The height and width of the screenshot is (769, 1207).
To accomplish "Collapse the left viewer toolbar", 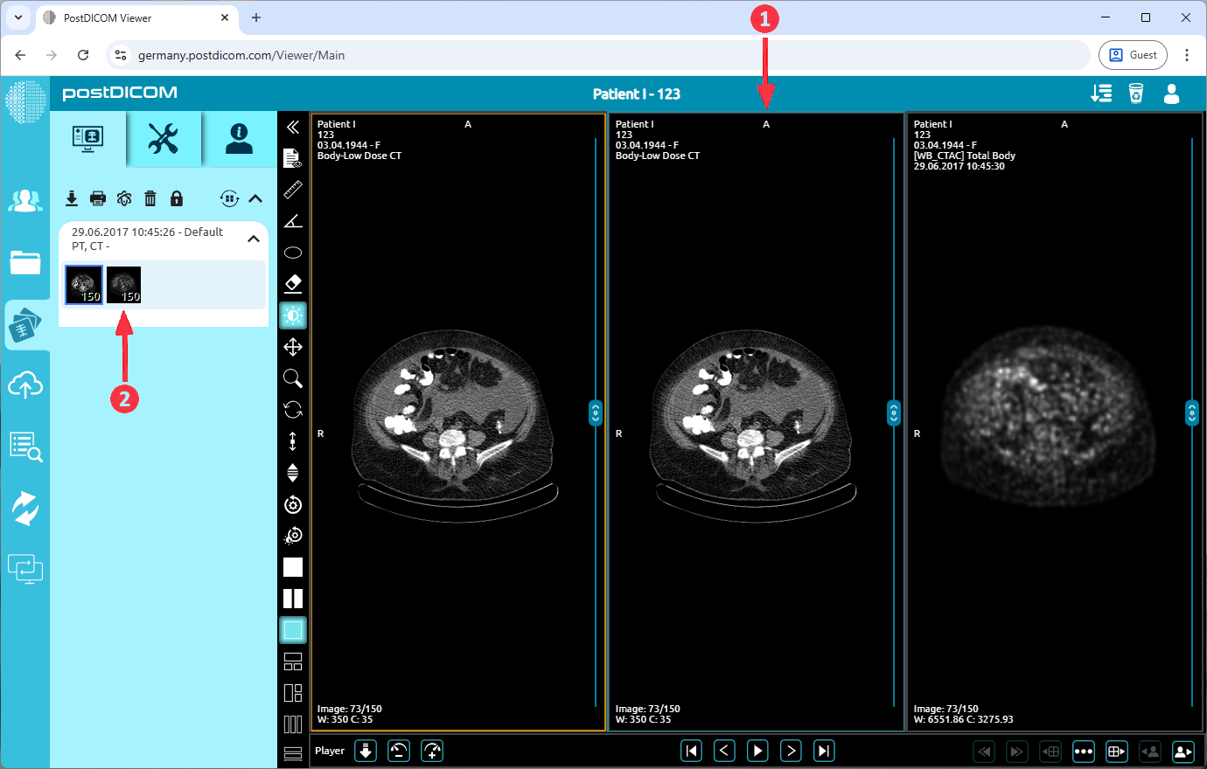I will [293, 127].
